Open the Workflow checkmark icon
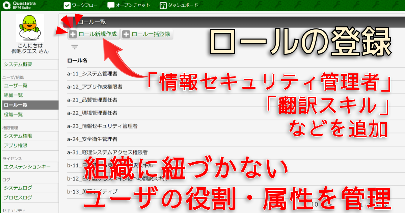The image size is (405, 213). coord(67,5)
